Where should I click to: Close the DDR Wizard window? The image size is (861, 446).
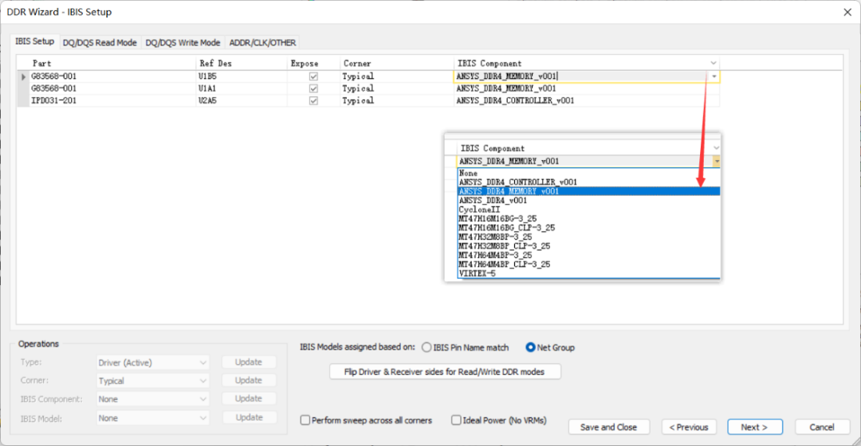(x=847, y=12)
